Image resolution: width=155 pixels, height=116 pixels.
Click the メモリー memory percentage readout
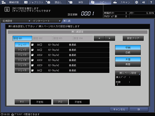pyautogui.click(x=150, y=13)
